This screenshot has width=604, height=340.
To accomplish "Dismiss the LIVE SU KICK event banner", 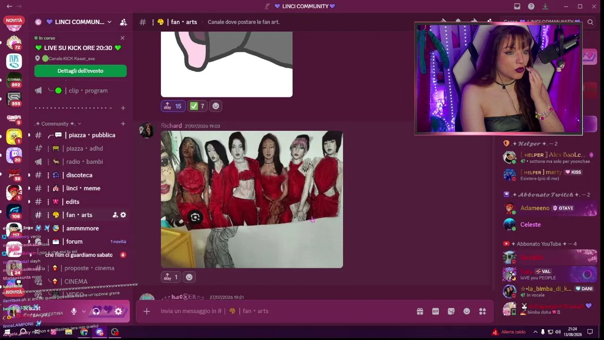I will tap(123, 38).
